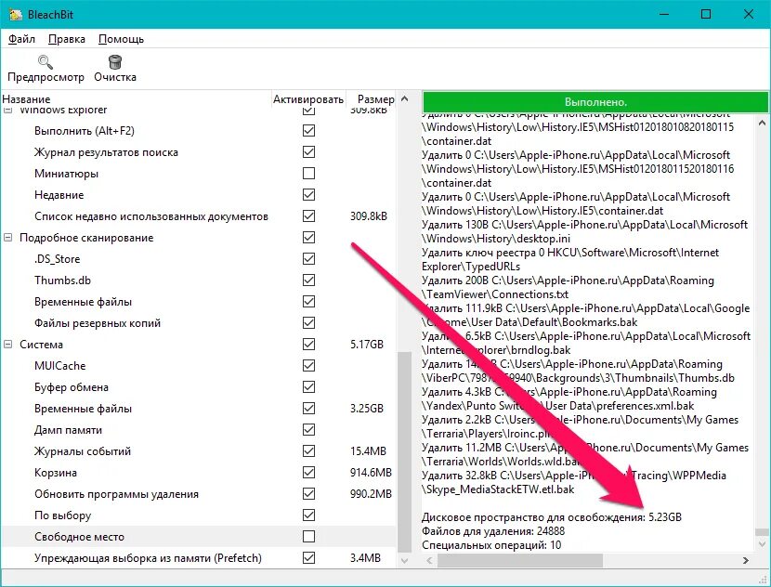The image size is (771, 587).
Task: Click the Выполнено progress bar
Action: [595, 102]
